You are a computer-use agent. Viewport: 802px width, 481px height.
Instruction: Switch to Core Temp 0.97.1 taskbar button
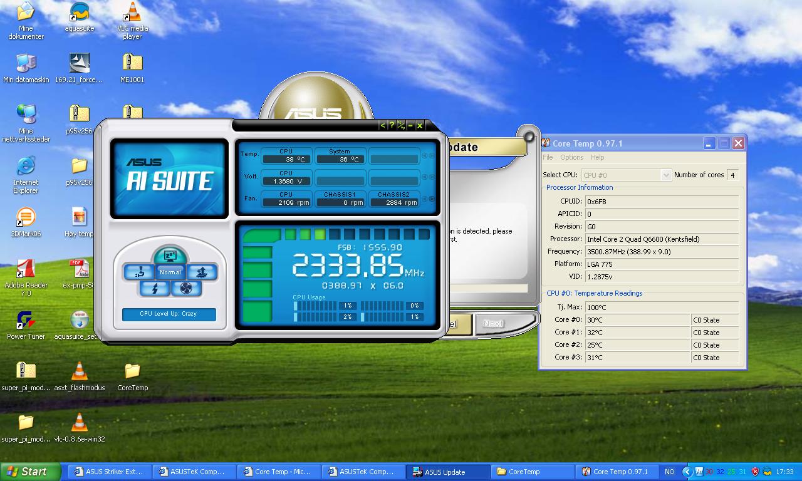pos(616,472)
